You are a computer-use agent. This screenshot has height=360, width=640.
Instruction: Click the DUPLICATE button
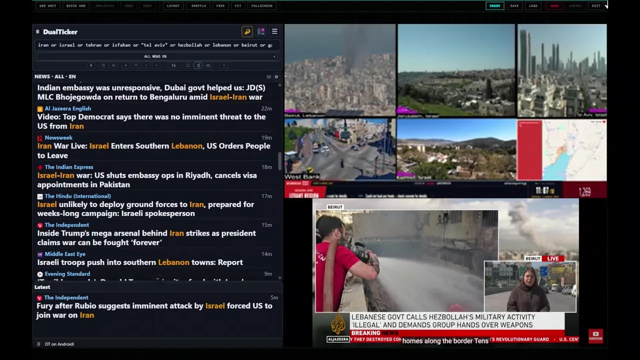point(104,5)
